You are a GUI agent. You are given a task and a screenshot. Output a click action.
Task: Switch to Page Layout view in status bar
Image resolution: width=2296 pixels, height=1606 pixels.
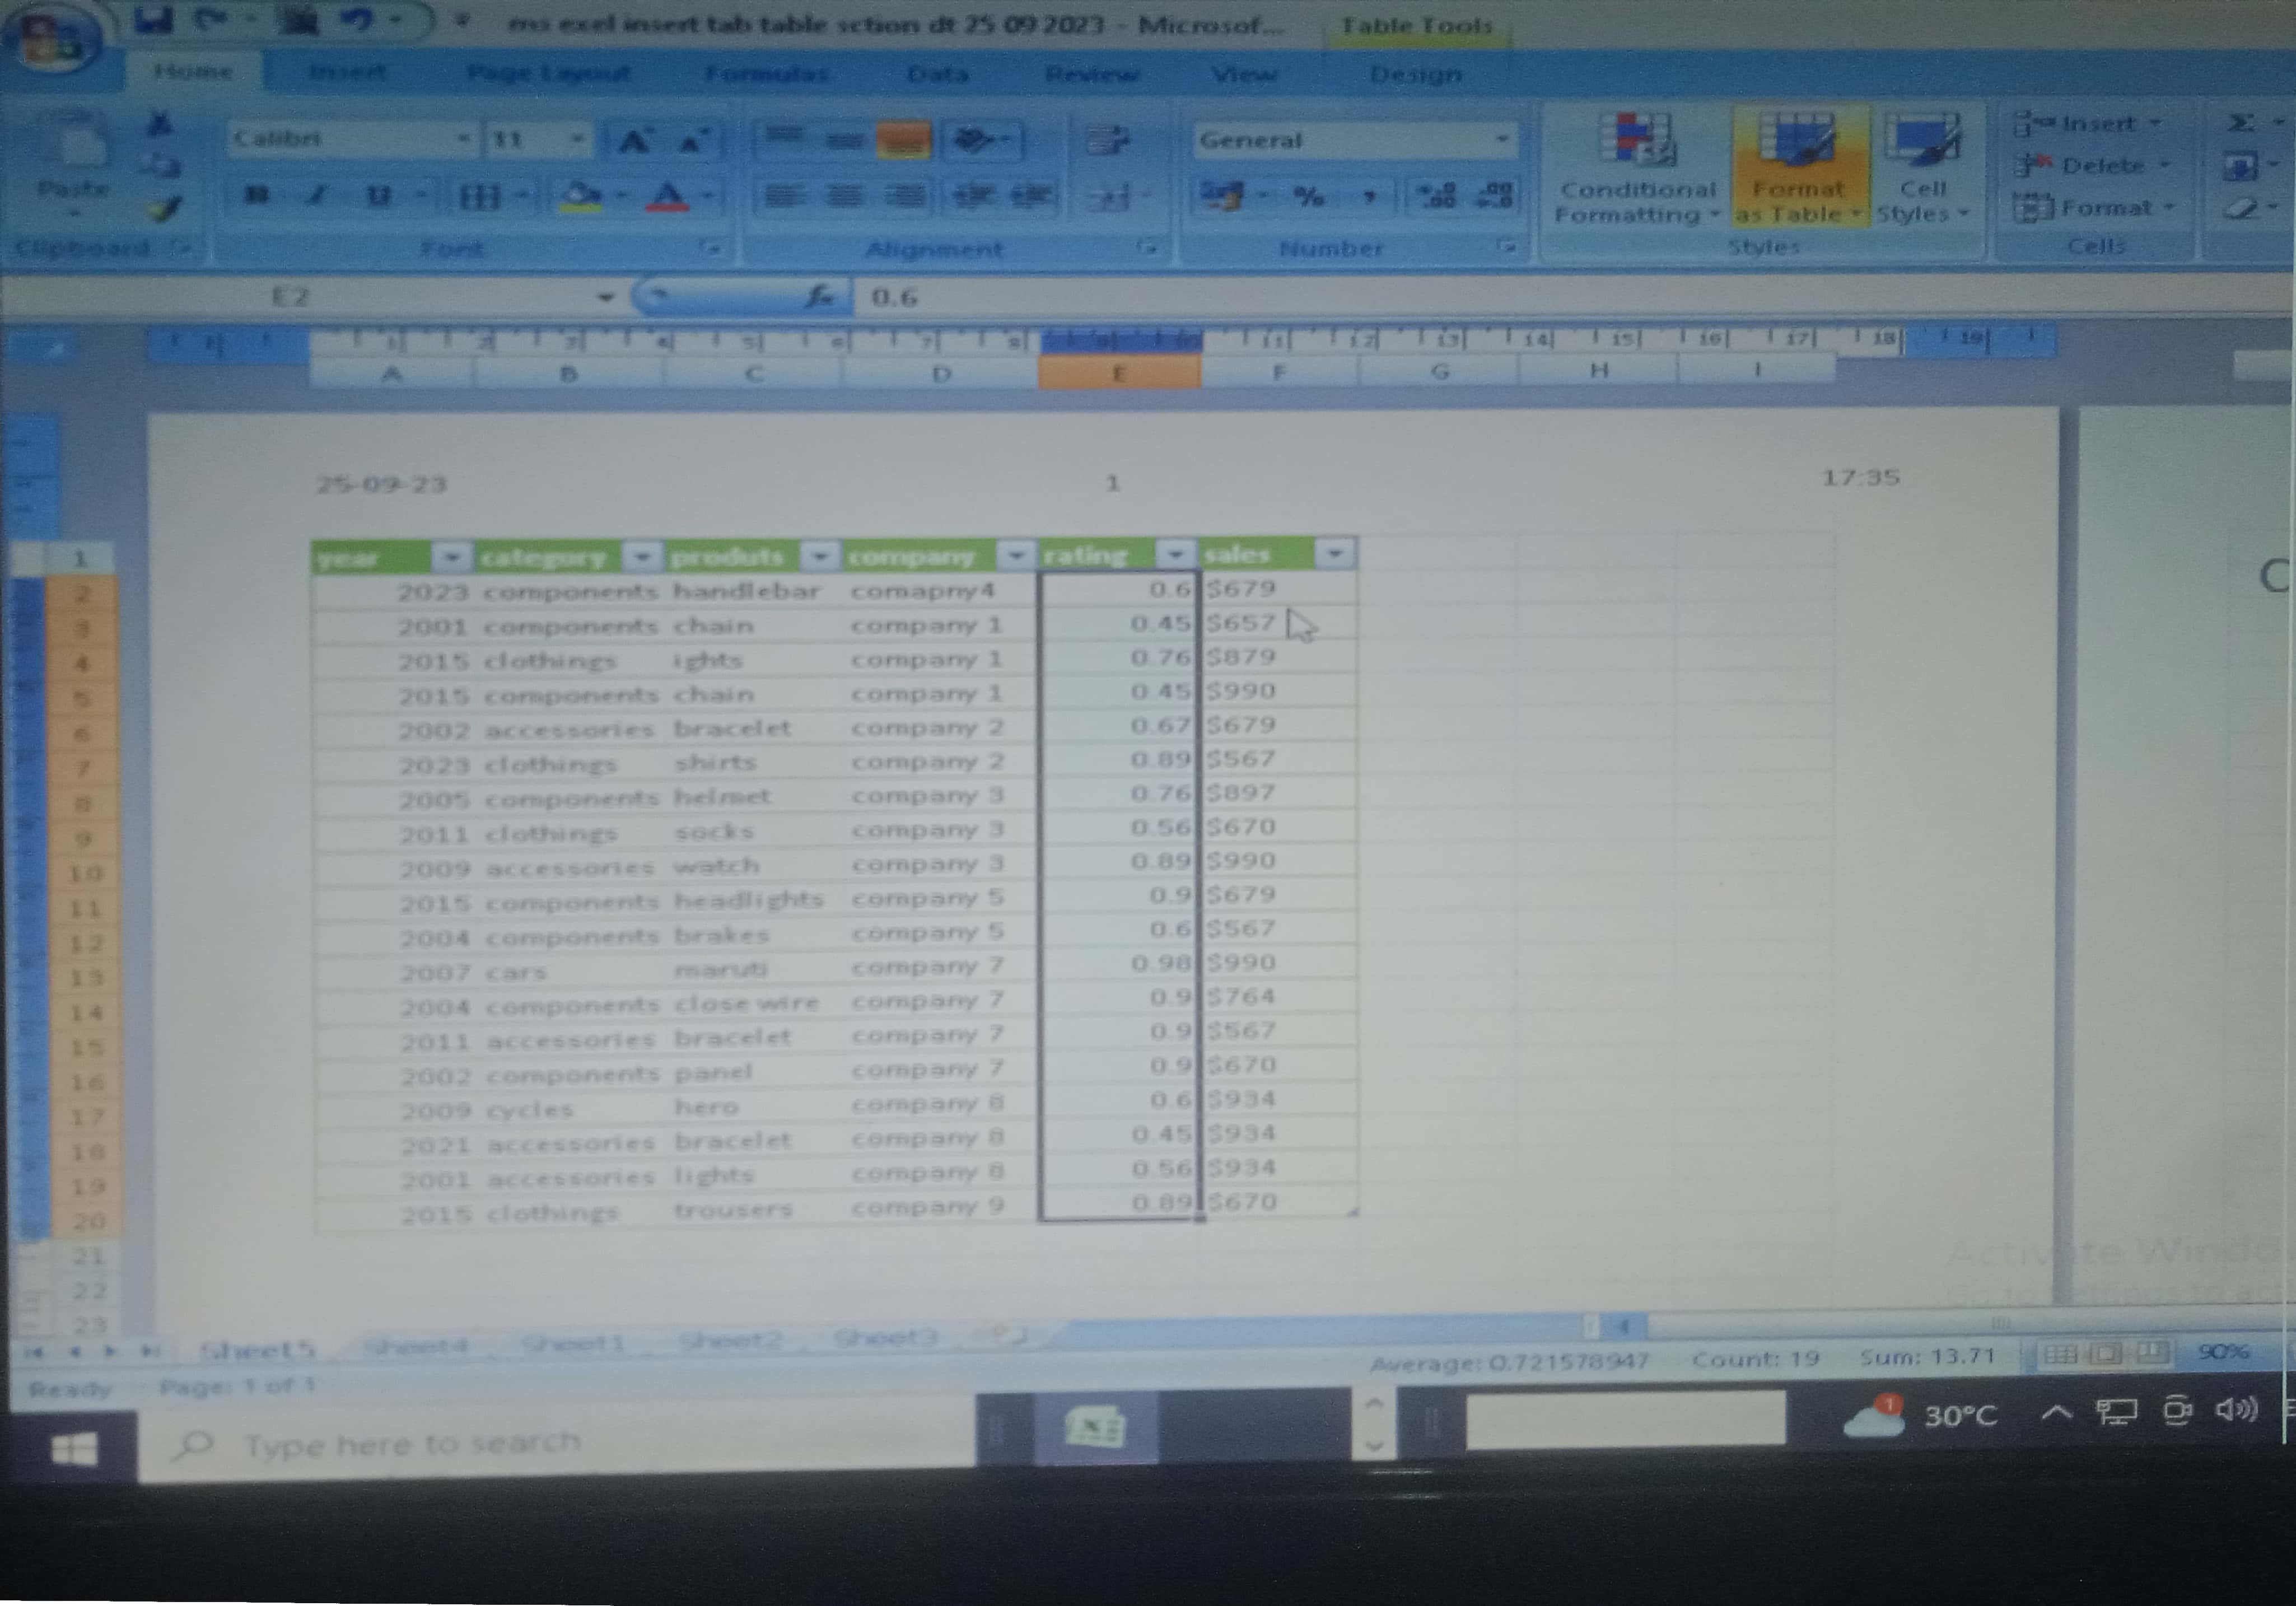[x=2106, y=1354]
